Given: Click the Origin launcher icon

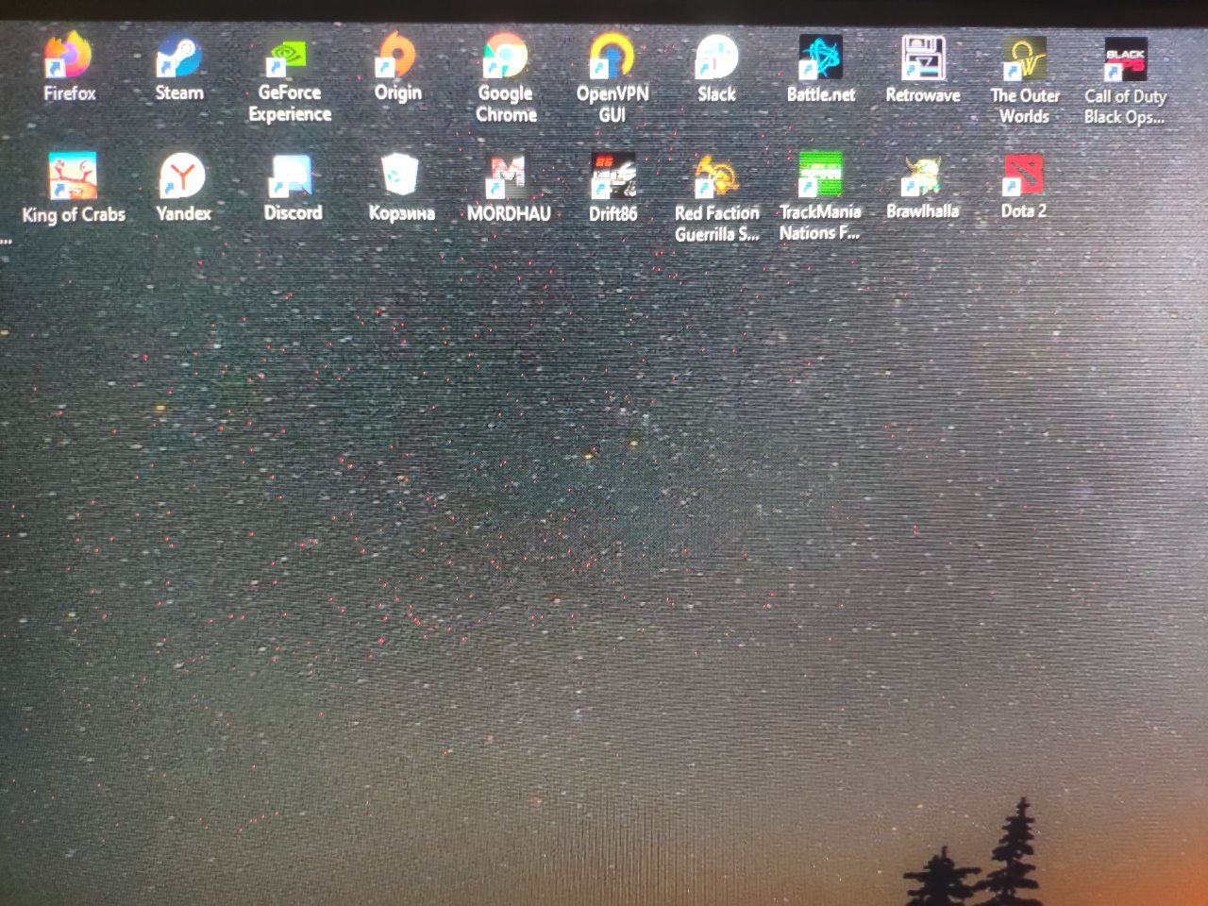Looking at the screenshot, I should [x=397, y=56].
